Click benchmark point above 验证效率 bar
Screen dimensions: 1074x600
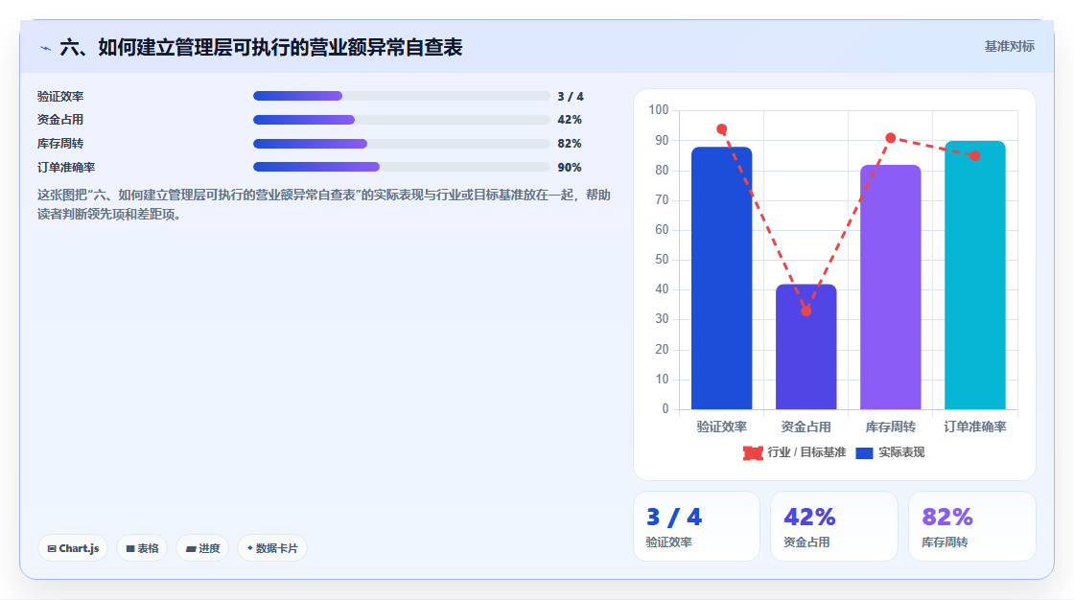[721, 129]
